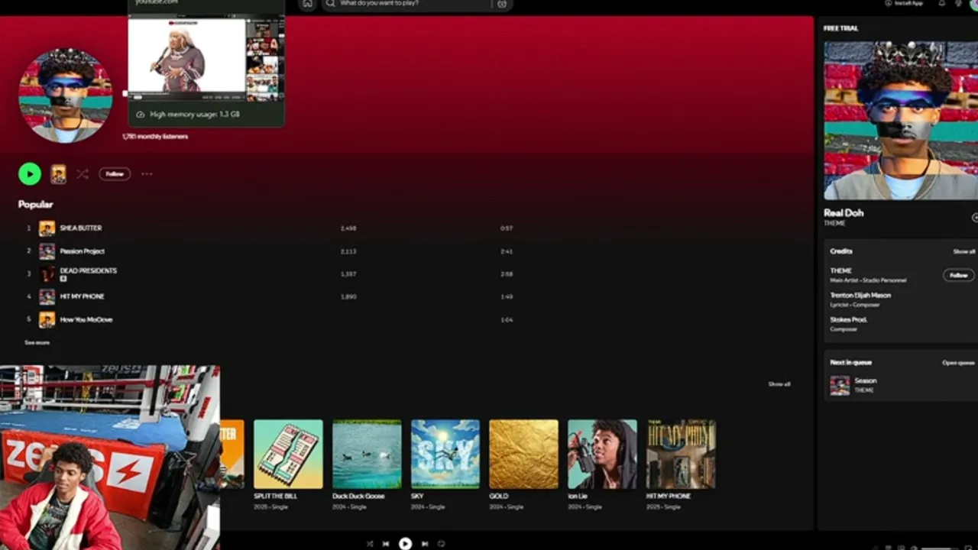Focus the 'What do you want to play?' search box

416,4
